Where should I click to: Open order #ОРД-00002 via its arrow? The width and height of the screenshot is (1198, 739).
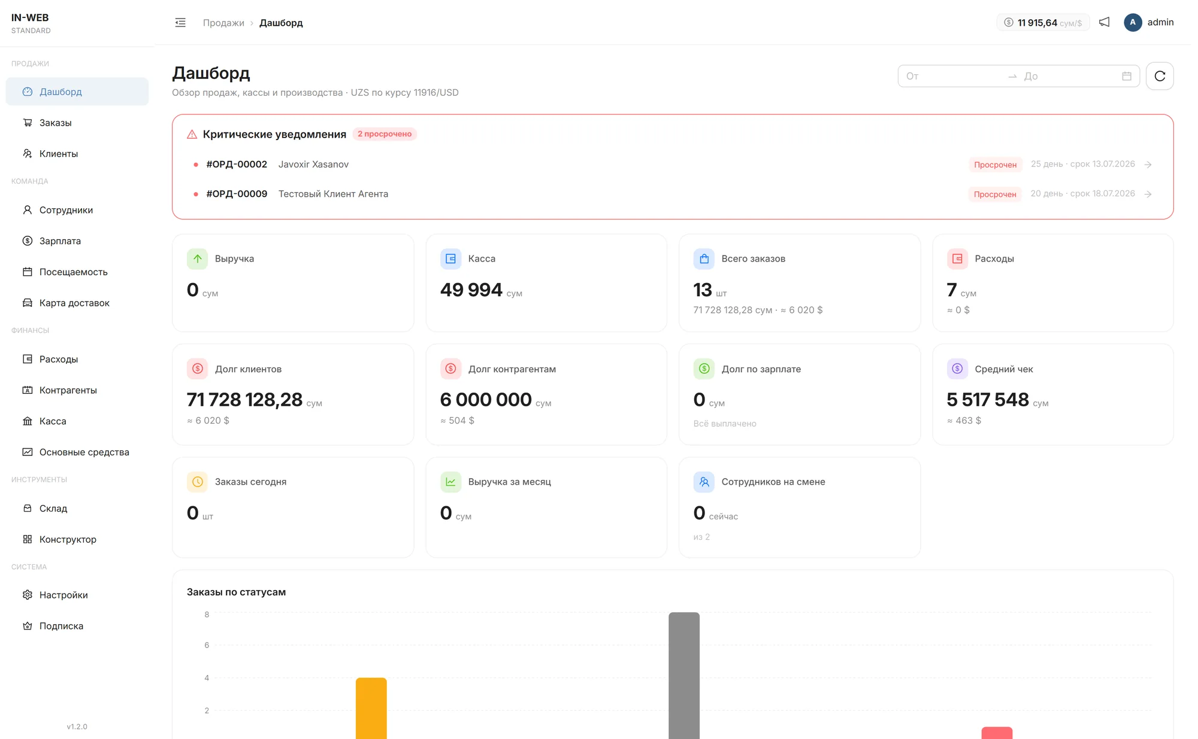[1148, 165]
